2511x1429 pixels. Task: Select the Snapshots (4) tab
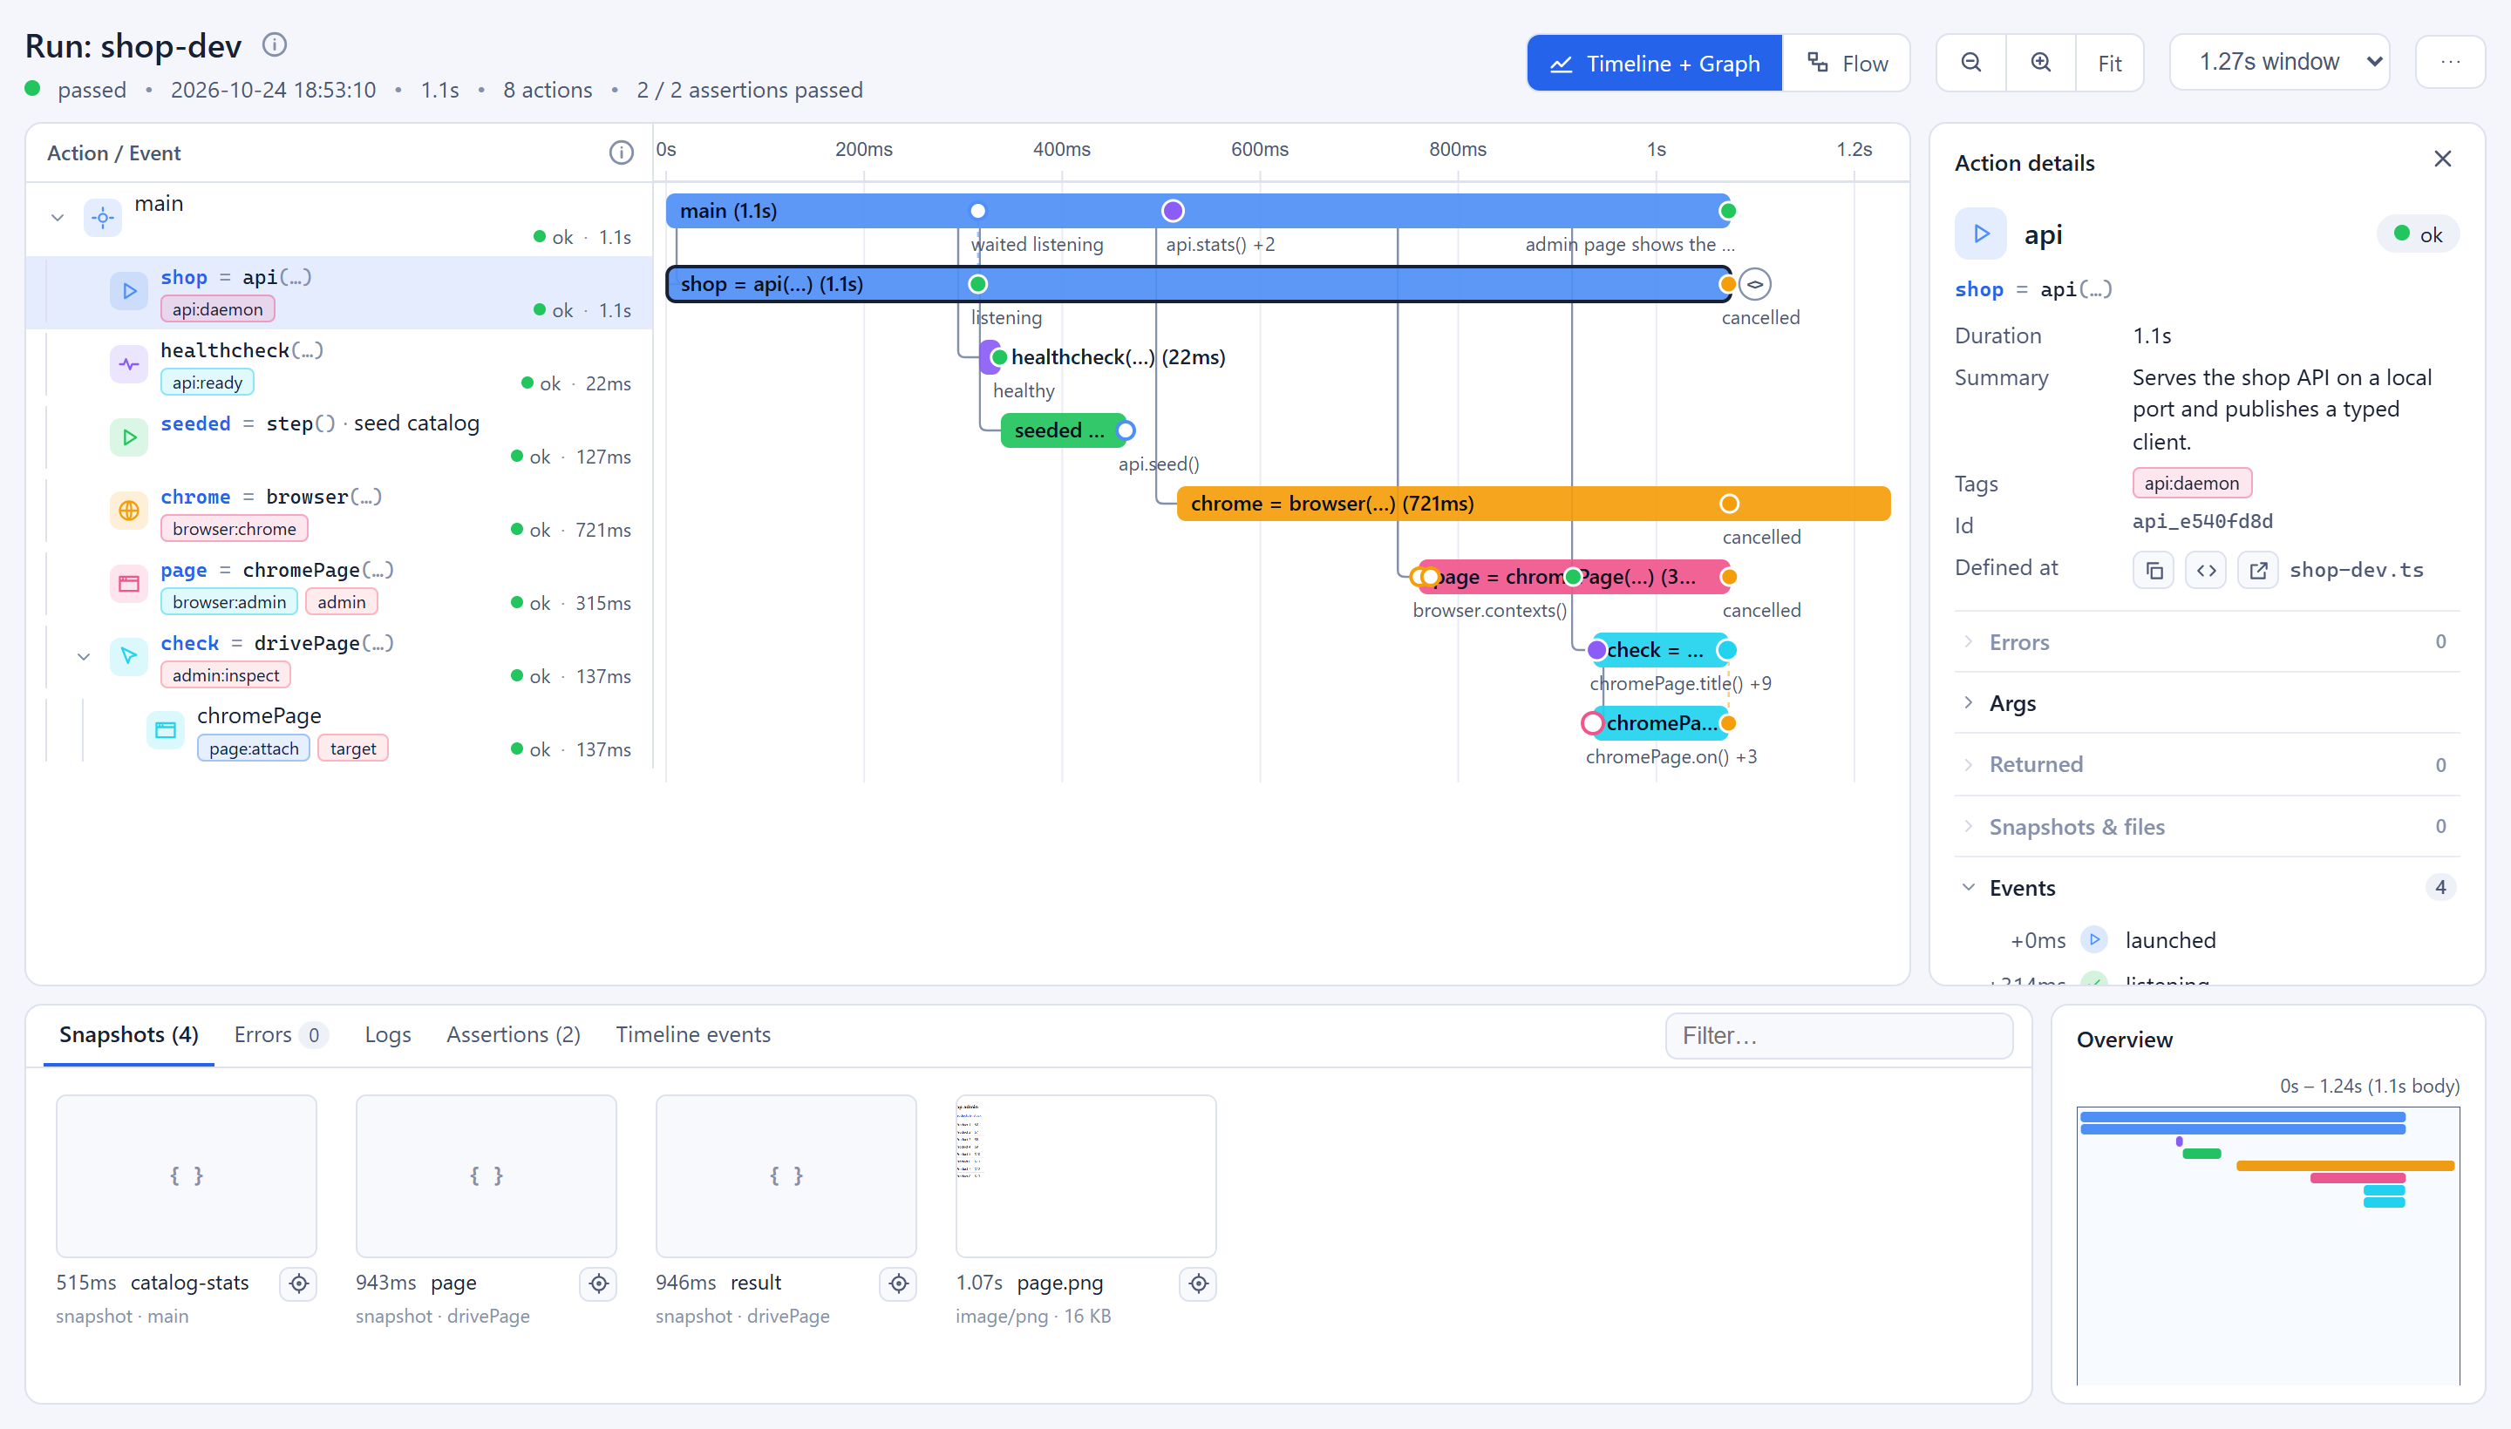[x=129, y=1034]
